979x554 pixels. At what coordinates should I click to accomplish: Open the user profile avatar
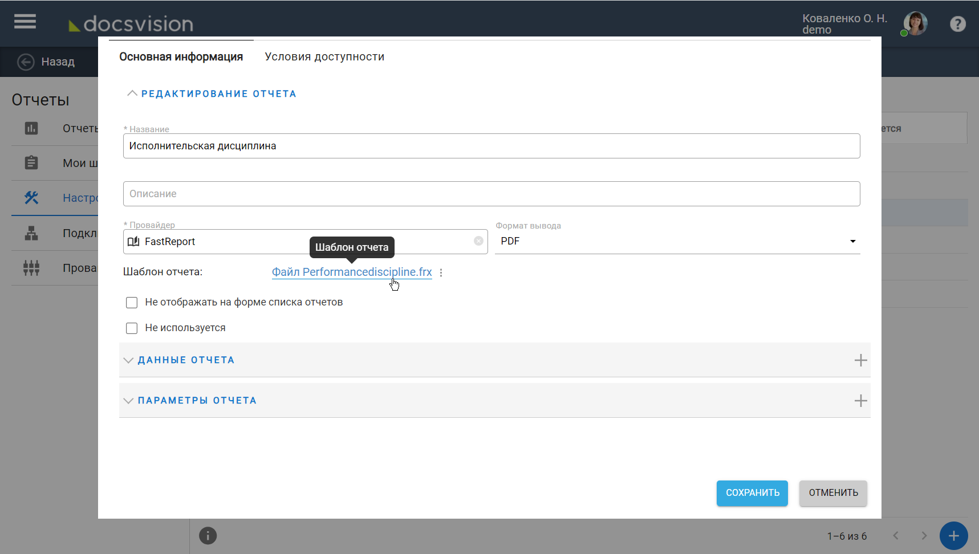pyautogui.click(x=915, y=24)
